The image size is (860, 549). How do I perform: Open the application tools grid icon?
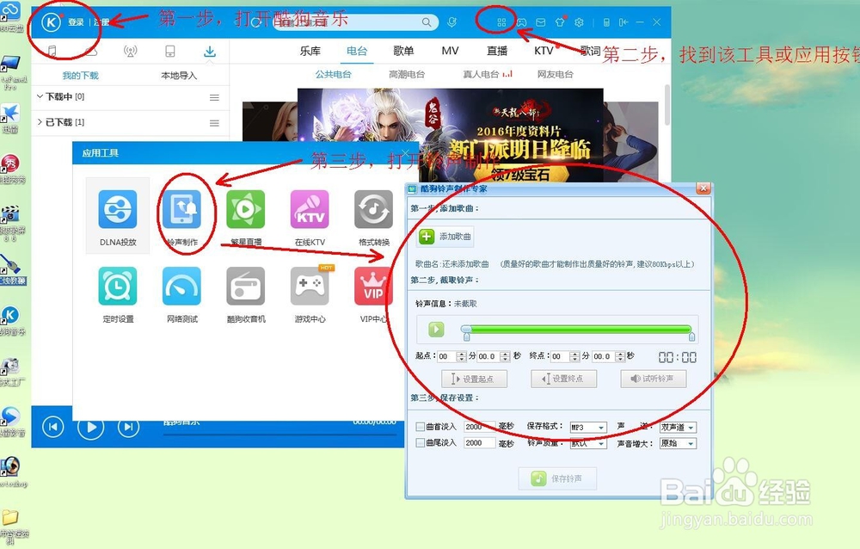click(501, 22)
